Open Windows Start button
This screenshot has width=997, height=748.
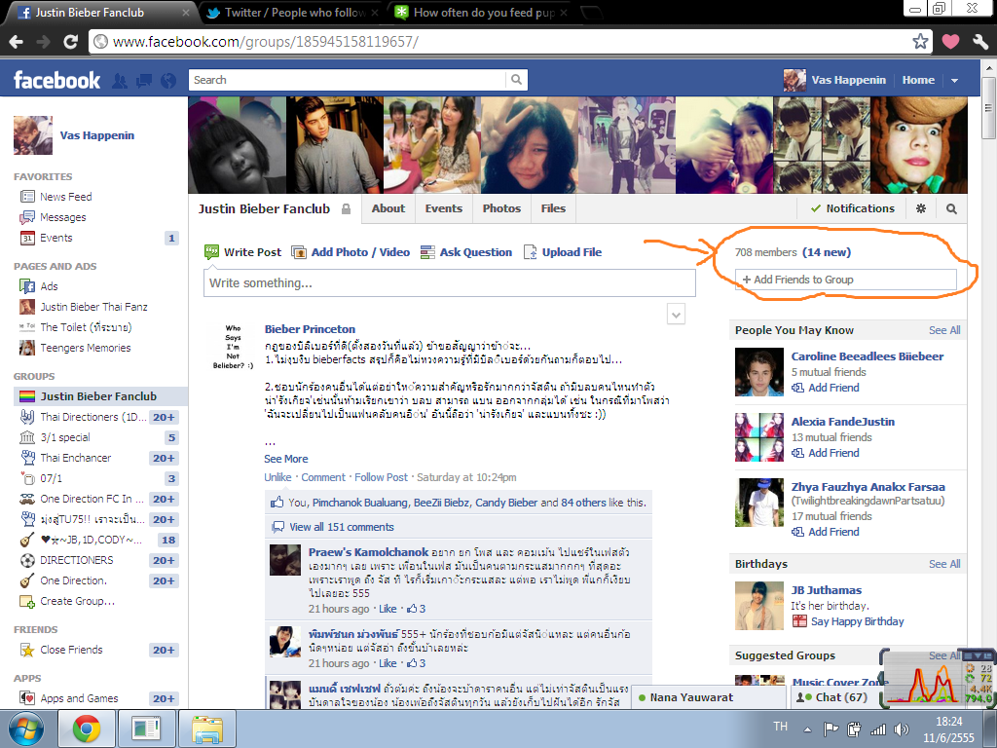tap(26, 729)
